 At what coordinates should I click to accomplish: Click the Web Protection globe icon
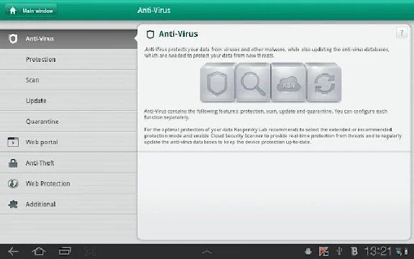click(x=13, y=183)
